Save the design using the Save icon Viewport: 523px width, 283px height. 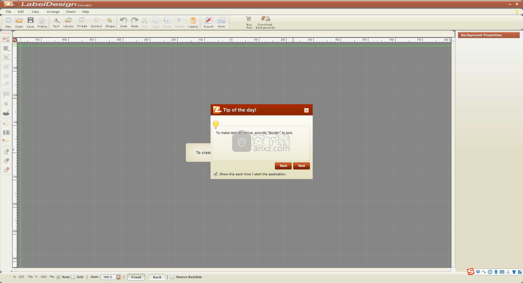31,22
